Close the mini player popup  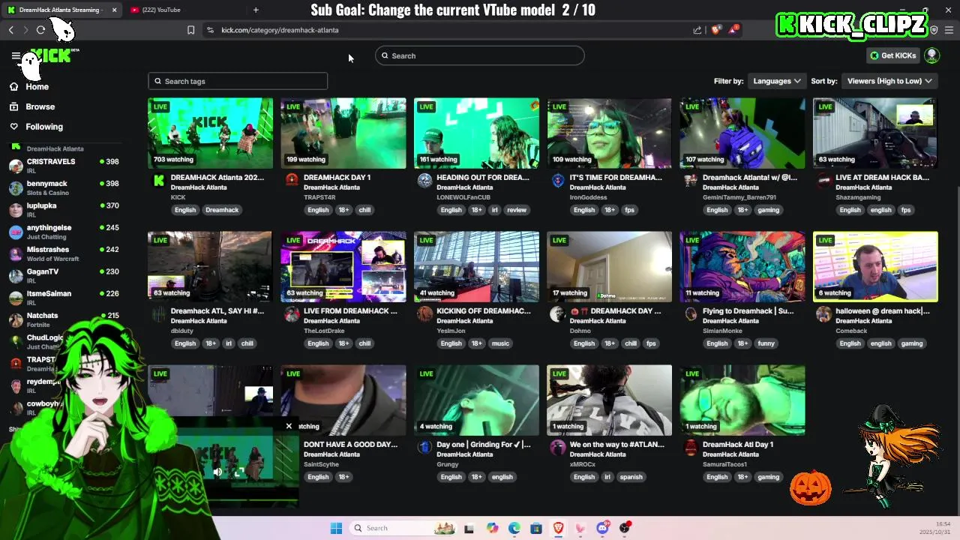point(289,426)
